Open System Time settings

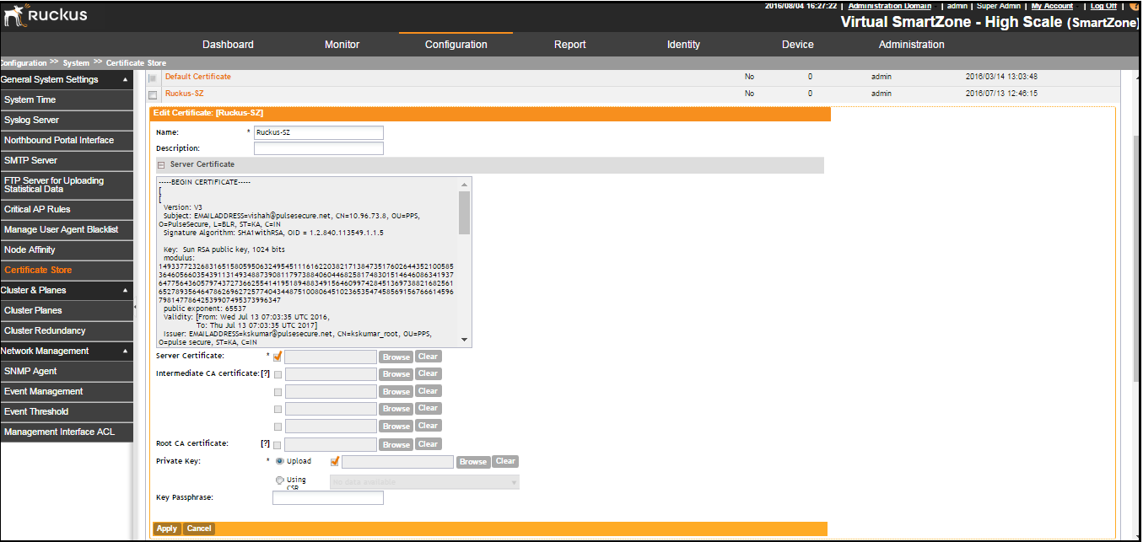67,99
